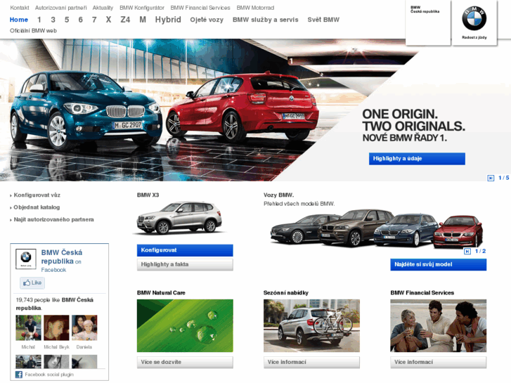Image resolution: width=511 pixels, height=383 pixels.
Task: Click Michal's Facebook profile photo
Action: click(x=28, y=327)
